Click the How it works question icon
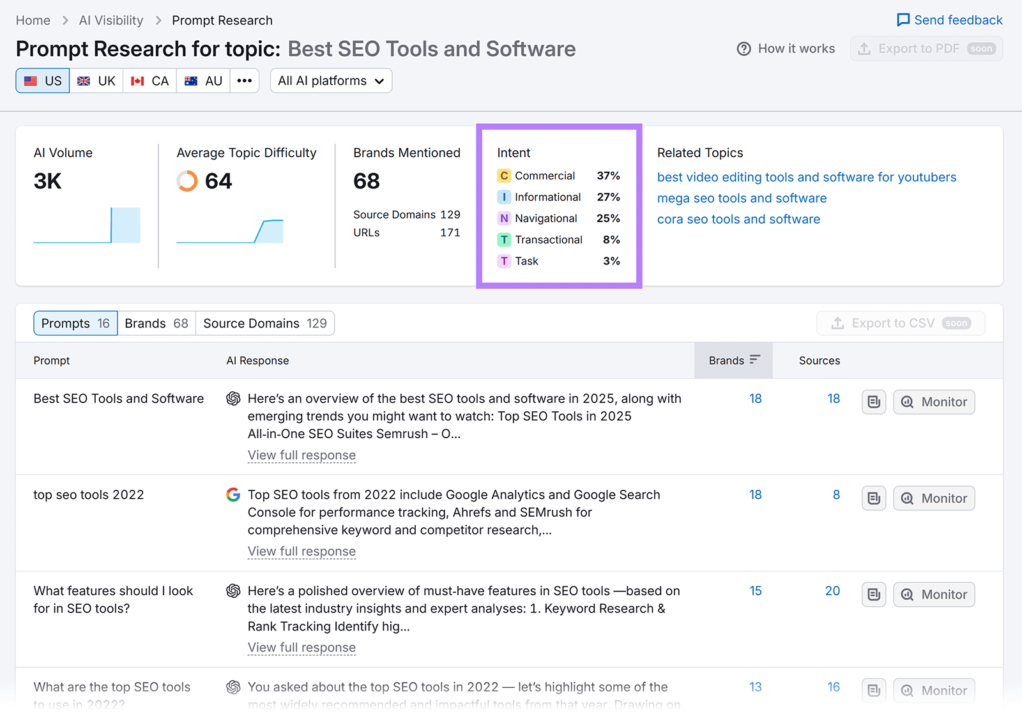The width and height of the screenshot is (1022, 714). coord(744,49)
